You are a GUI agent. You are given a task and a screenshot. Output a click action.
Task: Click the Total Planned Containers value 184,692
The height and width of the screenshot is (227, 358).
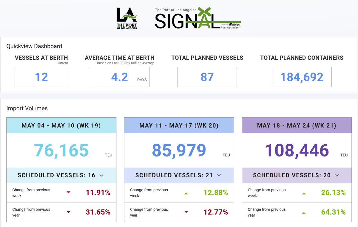point(302,77)
